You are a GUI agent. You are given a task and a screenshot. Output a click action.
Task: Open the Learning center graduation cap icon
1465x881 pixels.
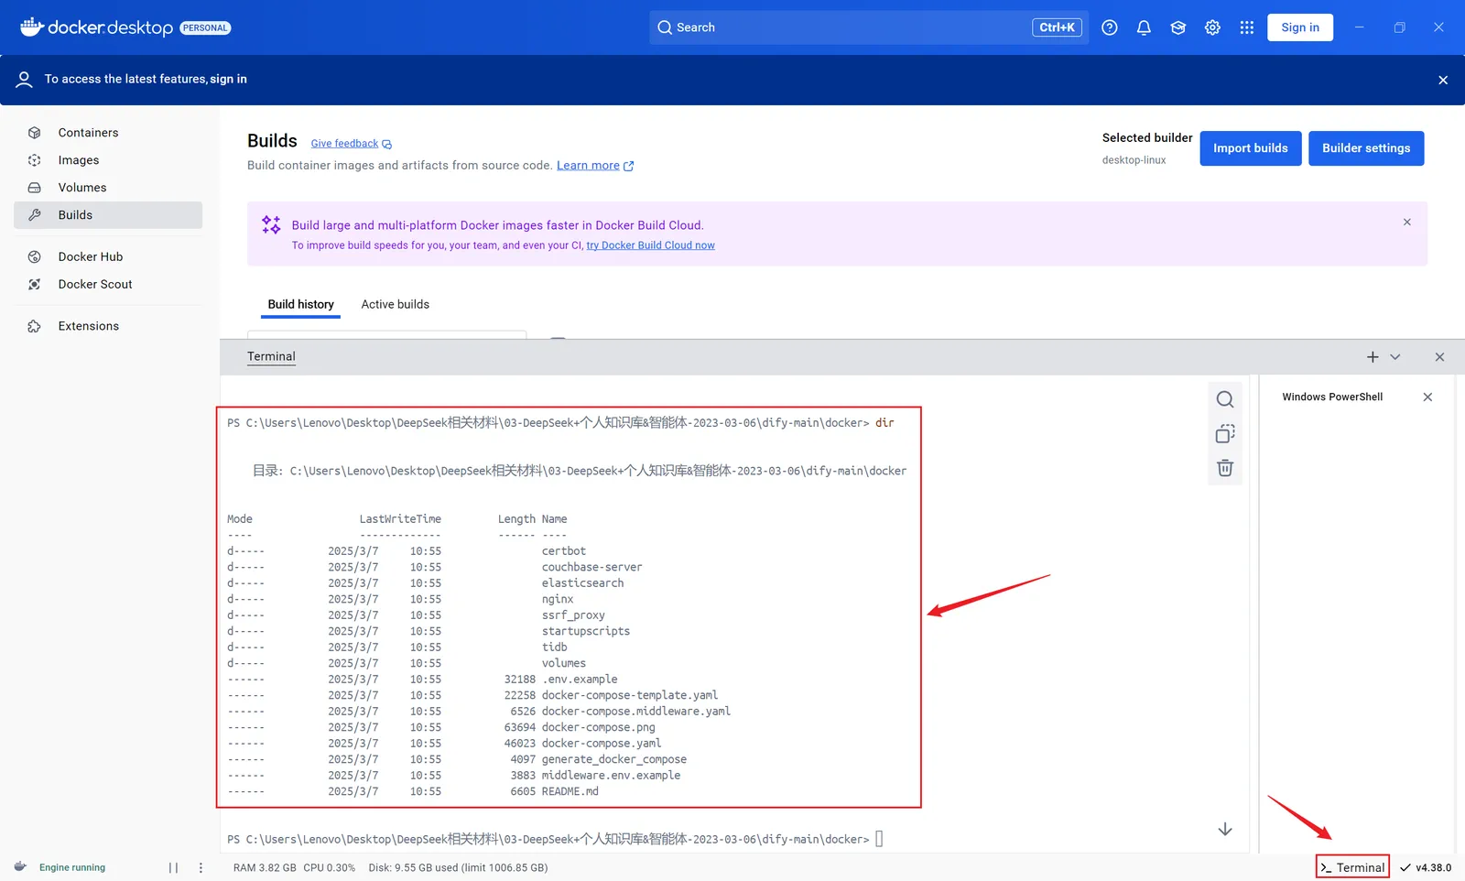click(x=1178, y=27)
